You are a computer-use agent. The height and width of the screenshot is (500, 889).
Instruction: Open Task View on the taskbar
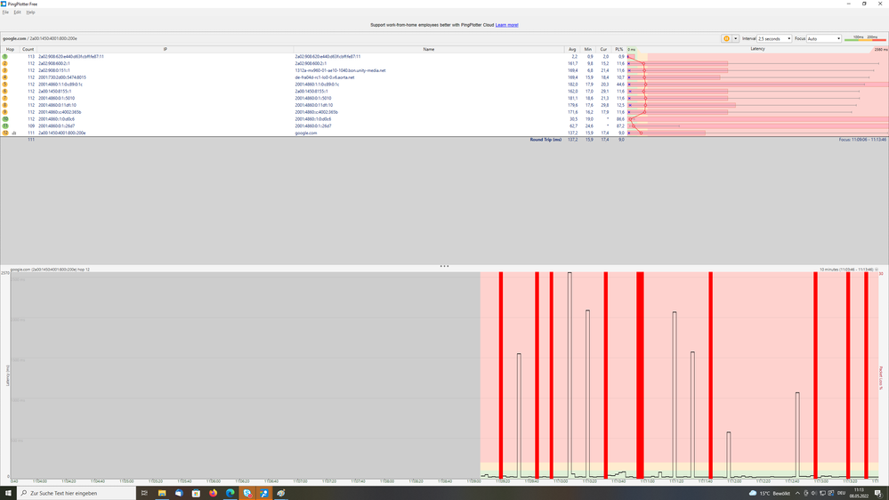coord(144,493)
